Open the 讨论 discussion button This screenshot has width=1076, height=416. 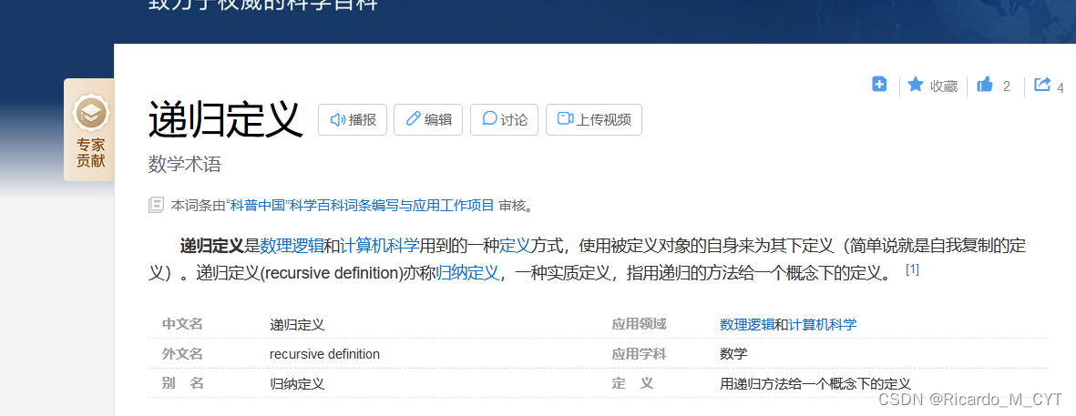tap(505, 120)
